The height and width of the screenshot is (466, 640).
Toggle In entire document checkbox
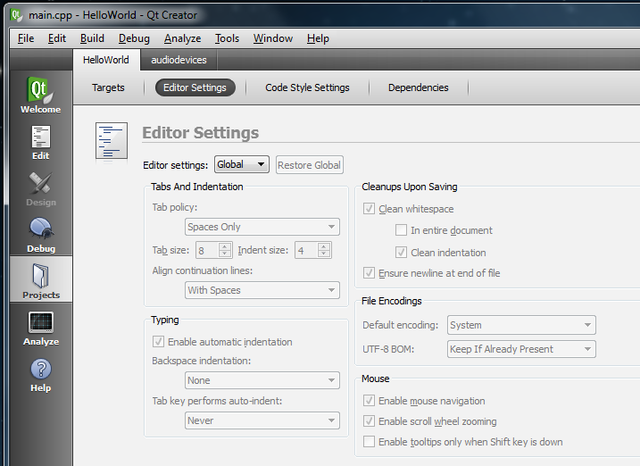click(401, 230)
